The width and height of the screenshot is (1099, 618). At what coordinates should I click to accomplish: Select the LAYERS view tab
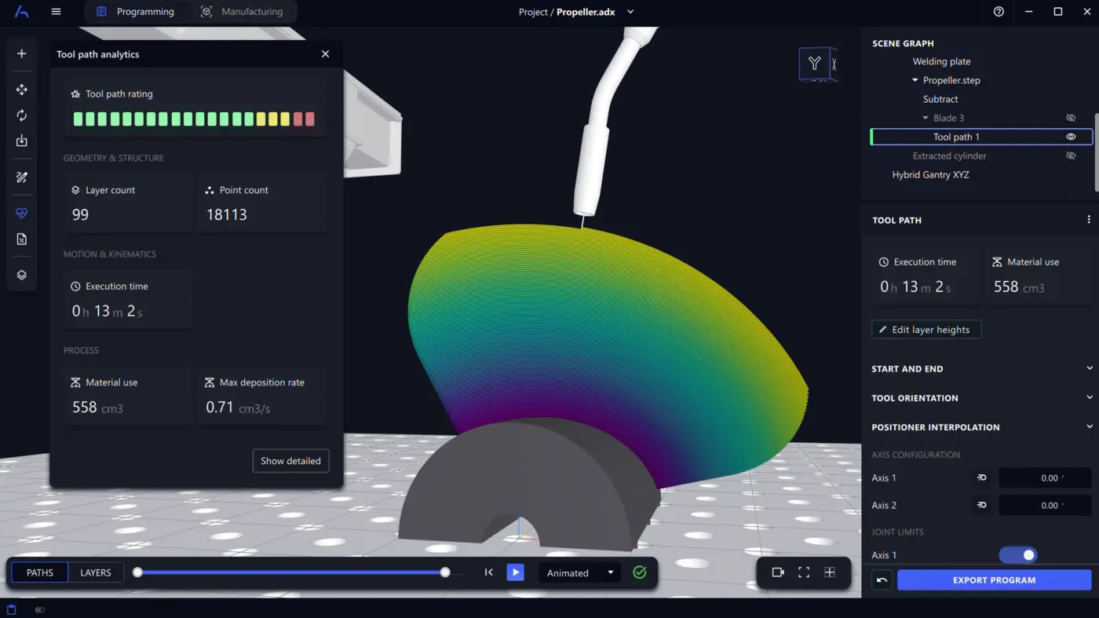pos(96,572)
